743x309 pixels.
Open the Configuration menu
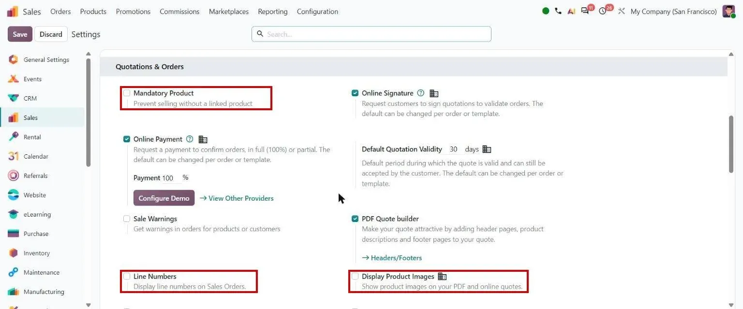tap(317, 11)
